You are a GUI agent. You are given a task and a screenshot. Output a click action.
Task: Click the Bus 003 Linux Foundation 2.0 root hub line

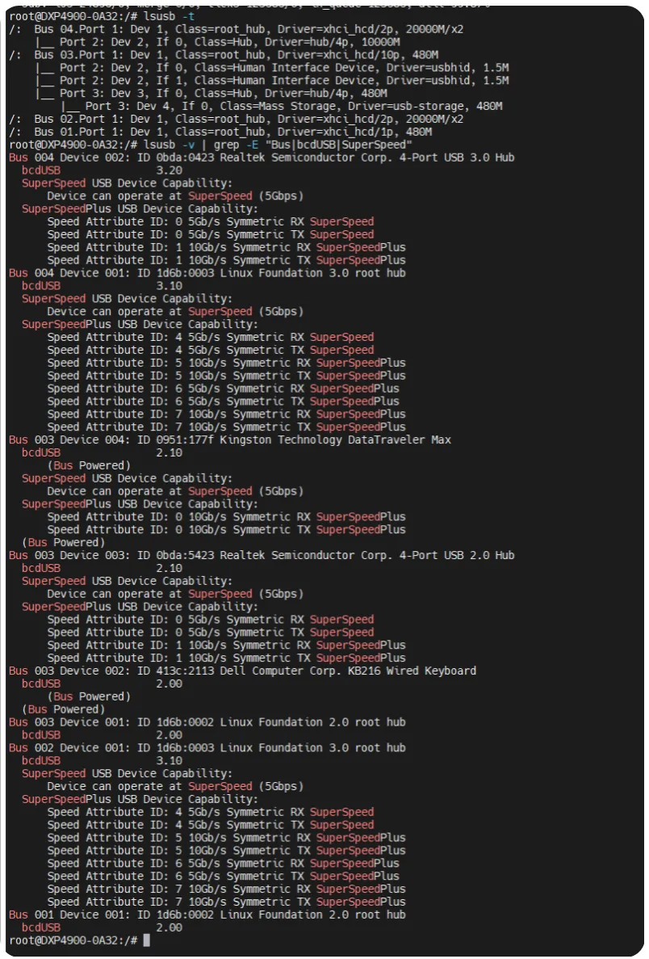(x=207, y=722)
